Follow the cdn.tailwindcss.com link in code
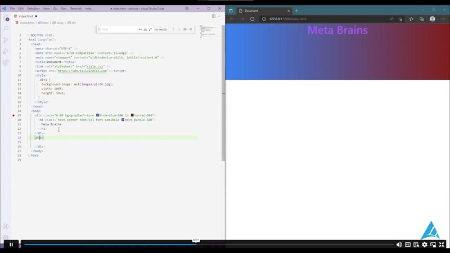The height and width of the screenshot is (253, 450). [82, 71]
